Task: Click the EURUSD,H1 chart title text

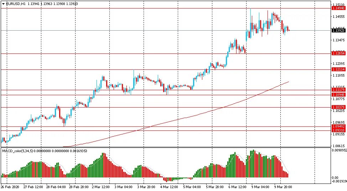Action: 16,4
